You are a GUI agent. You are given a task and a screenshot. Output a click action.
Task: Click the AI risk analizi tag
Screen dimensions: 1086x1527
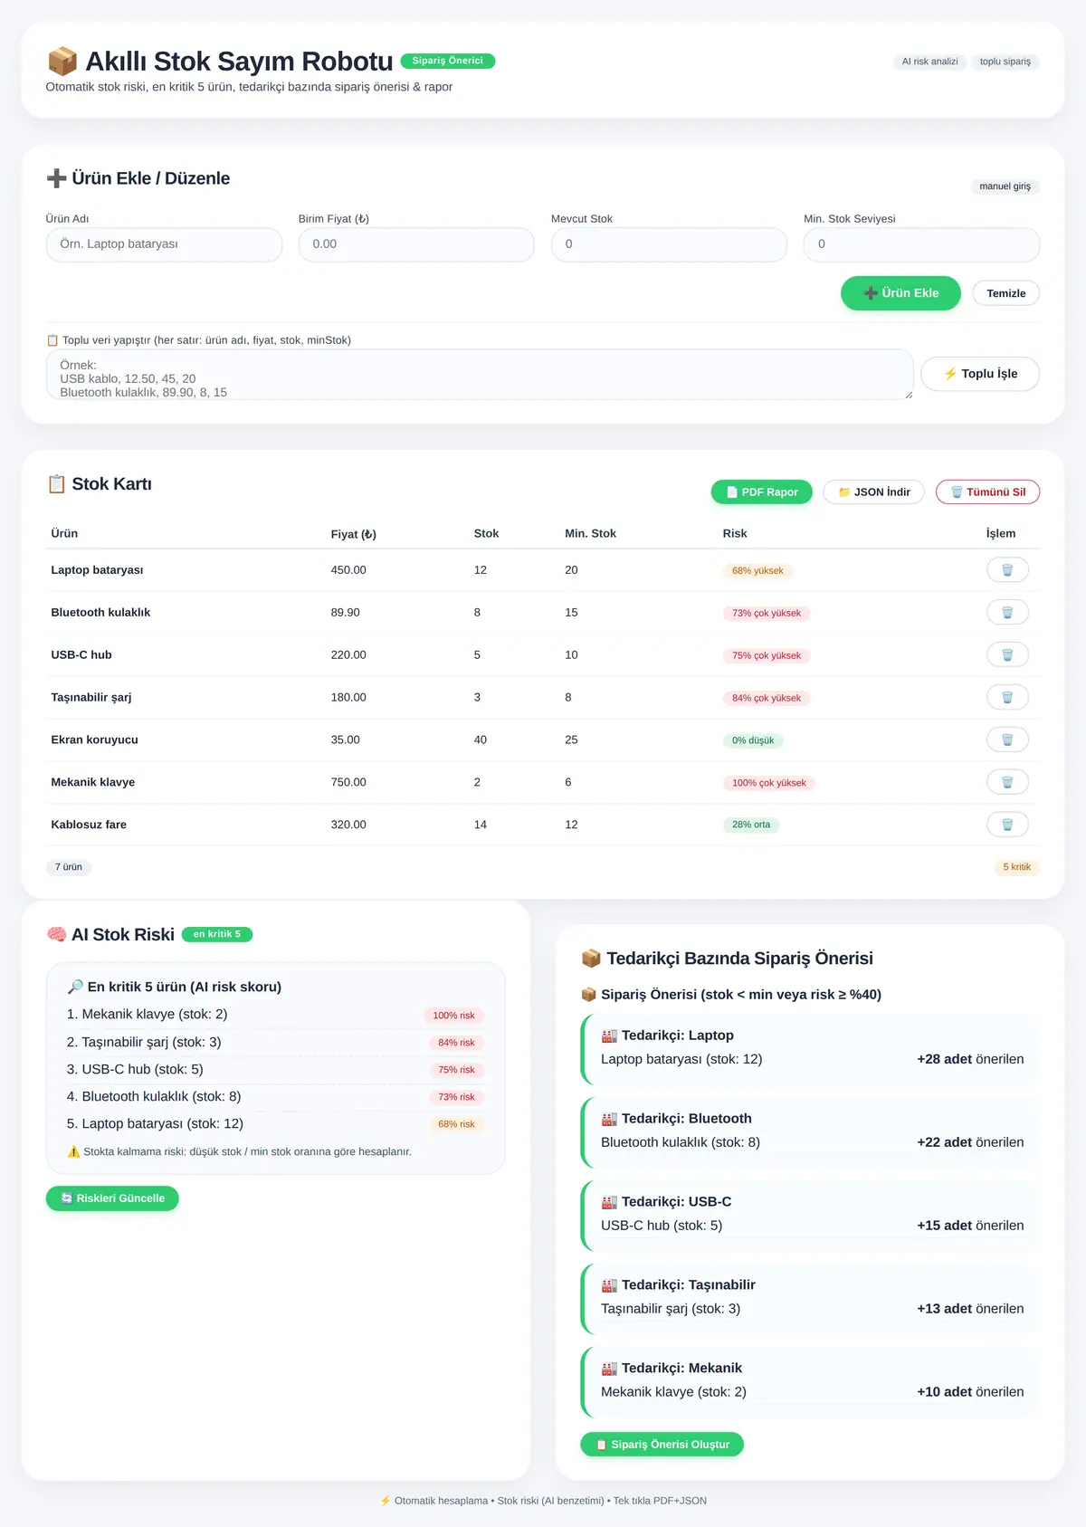click(x=929, y=62)
